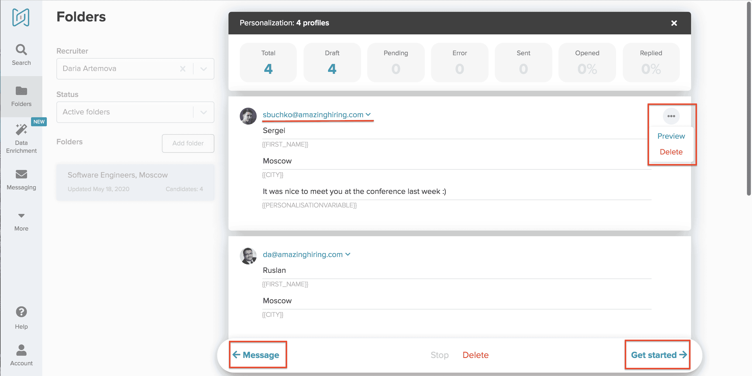Open the Account profile icon
The width and height of the screenshot is (752, 376).
coord(21,350)
